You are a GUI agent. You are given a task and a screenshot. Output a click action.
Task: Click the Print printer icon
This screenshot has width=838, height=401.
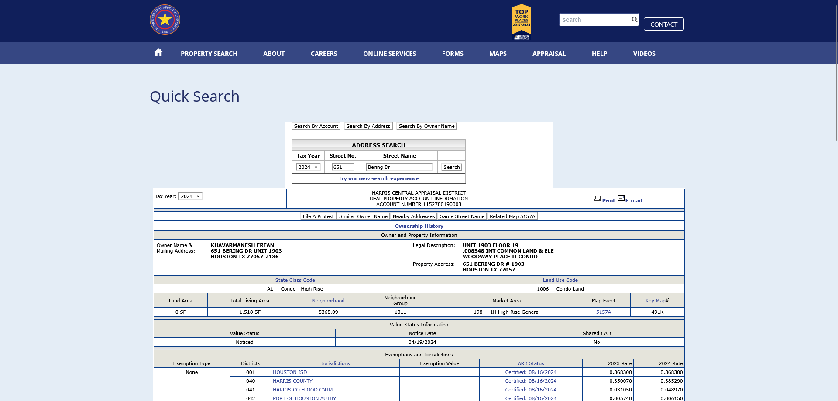pyautogui.click(x=598, y=199)
